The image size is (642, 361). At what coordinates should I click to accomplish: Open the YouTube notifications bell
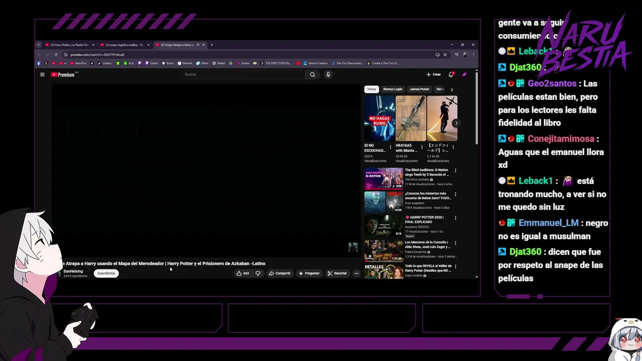(x=451, y=74)
